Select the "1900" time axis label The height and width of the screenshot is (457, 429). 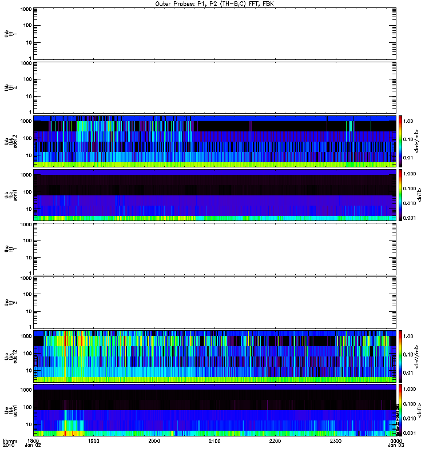click(x=93, y=440)
